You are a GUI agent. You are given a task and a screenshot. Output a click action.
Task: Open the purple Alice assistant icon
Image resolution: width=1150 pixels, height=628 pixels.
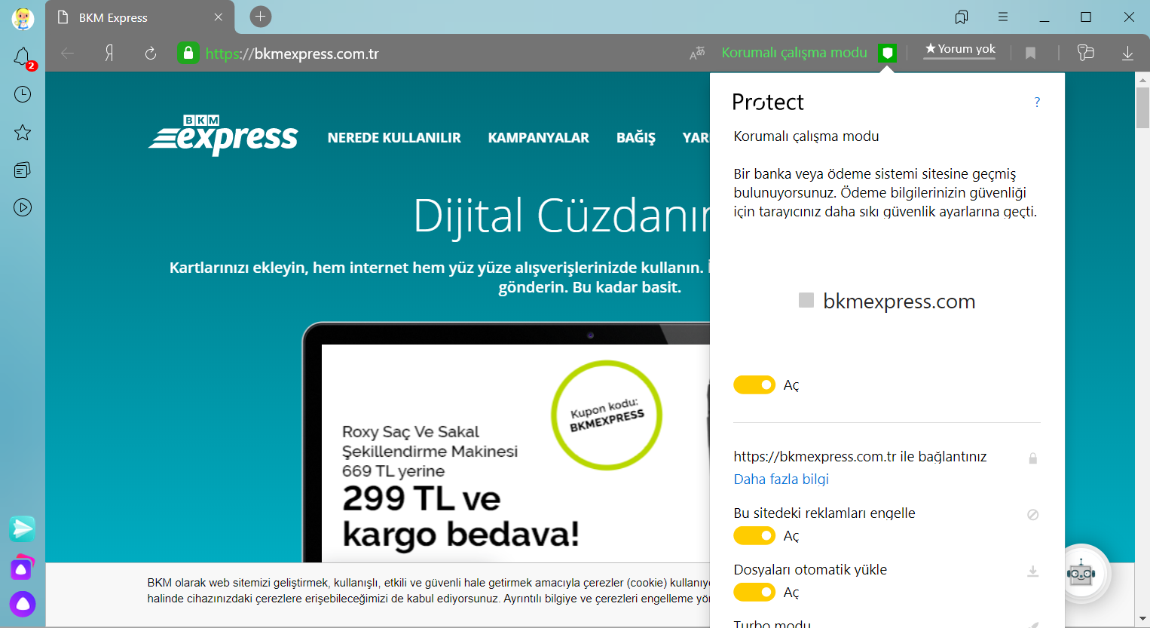(23, 604)
